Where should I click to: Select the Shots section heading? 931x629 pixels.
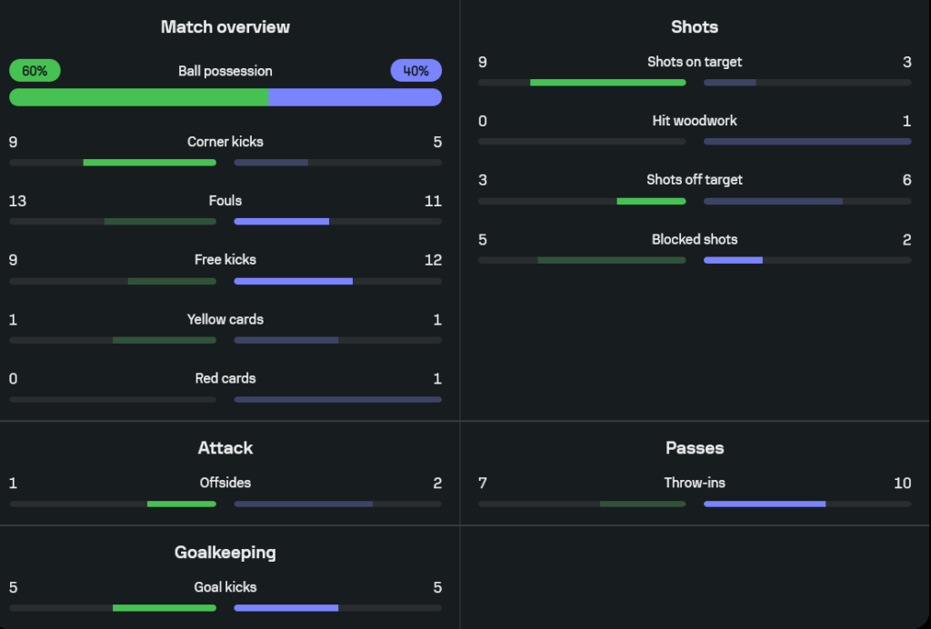(695, 27)
